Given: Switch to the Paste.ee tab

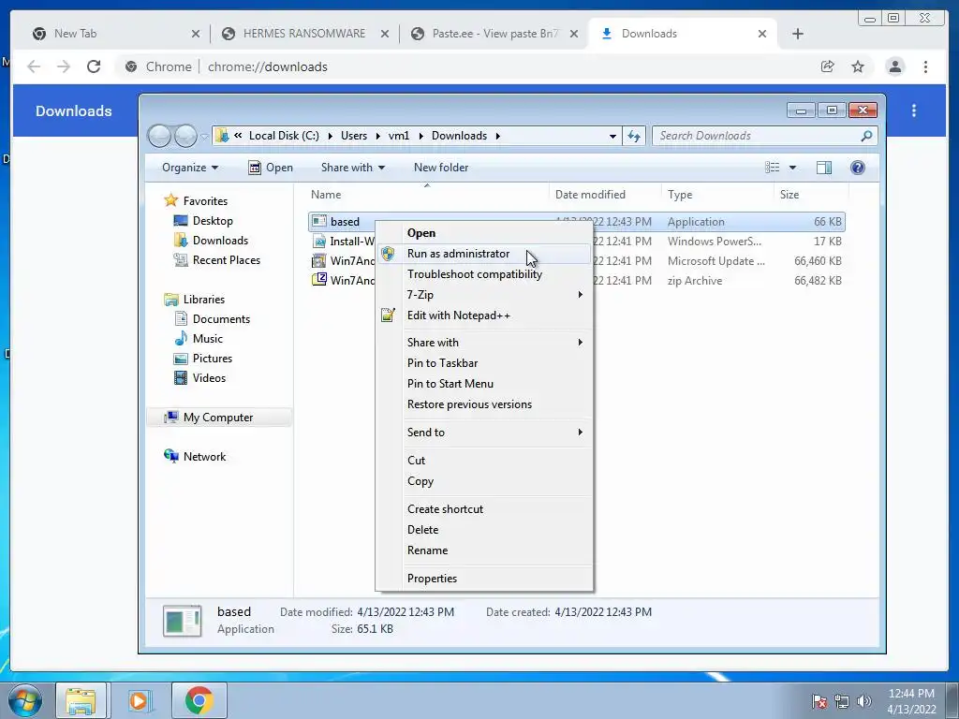Looking at the screenshot, I should [494, 34].
